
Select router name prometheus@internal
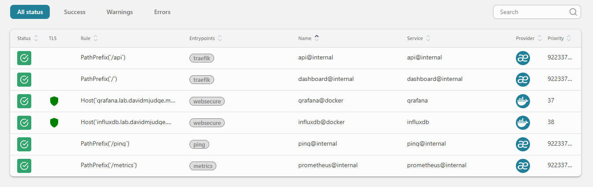[328, 165]
